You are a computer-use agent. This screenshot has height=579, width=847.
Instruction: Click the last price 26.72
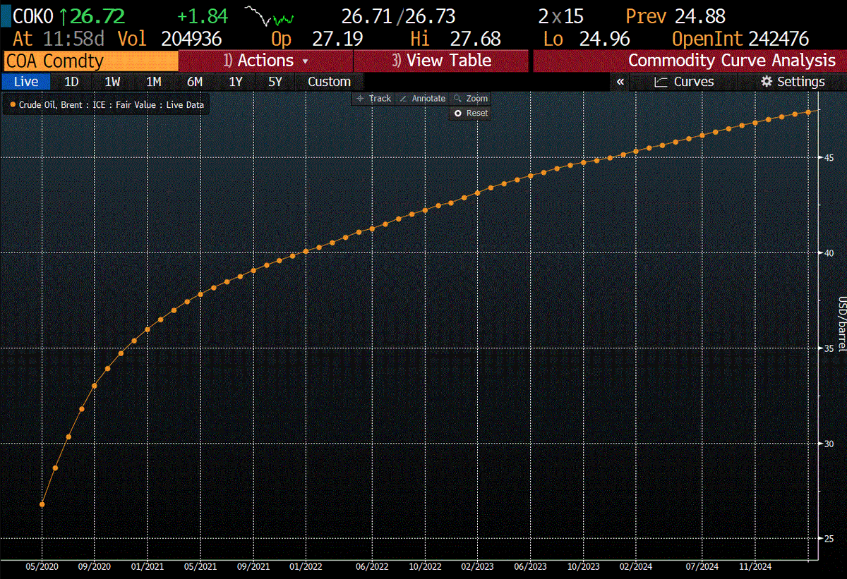(96, 16)
